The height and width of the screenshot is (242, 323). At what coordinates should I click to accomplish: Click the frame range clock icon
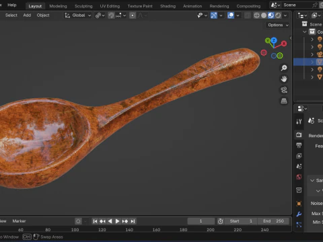pyautogui.click(x=221, y=221)
